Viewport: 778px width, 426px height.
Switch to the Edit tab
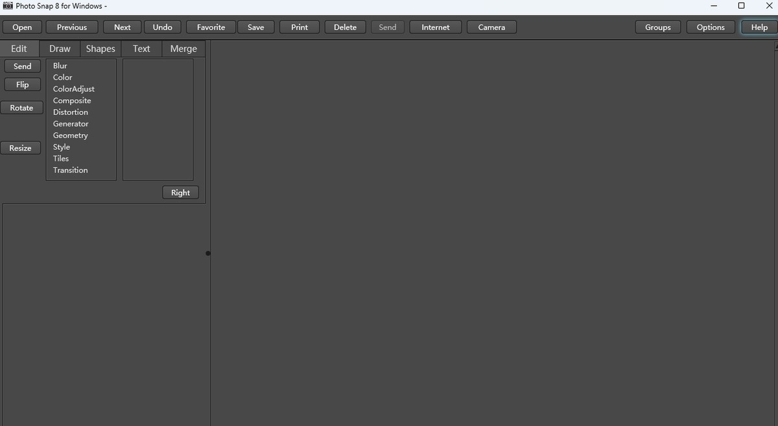coord(19,49)
